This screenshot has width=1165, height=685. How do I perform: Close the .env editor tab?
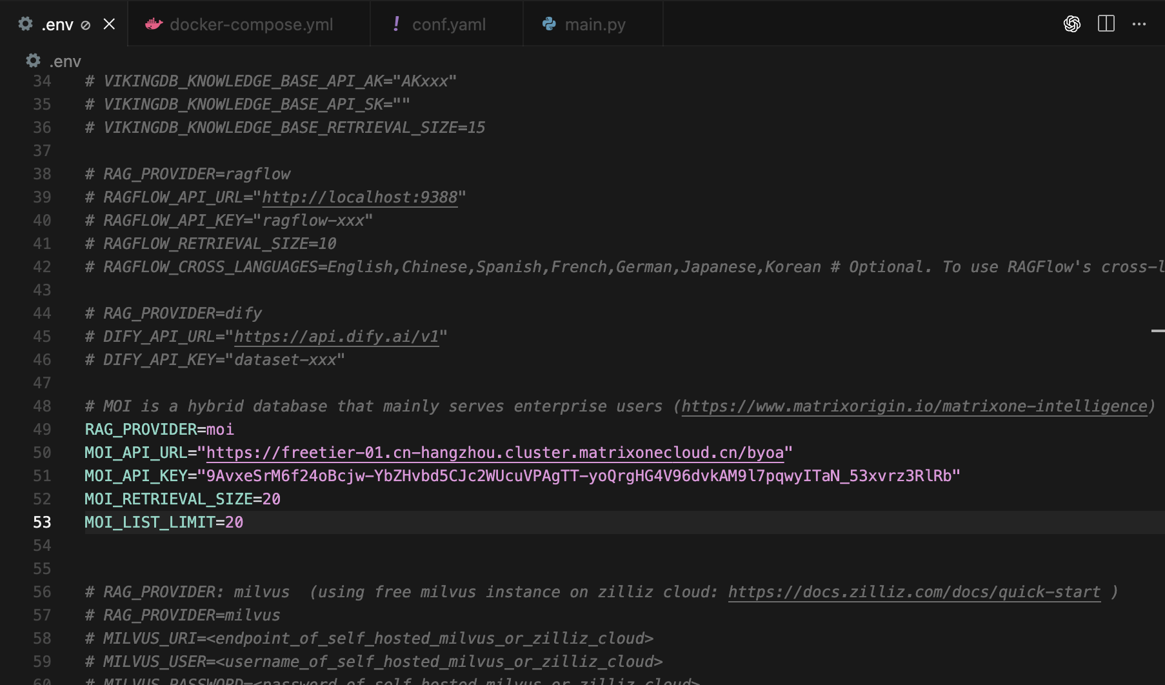(x=109, y=25)
